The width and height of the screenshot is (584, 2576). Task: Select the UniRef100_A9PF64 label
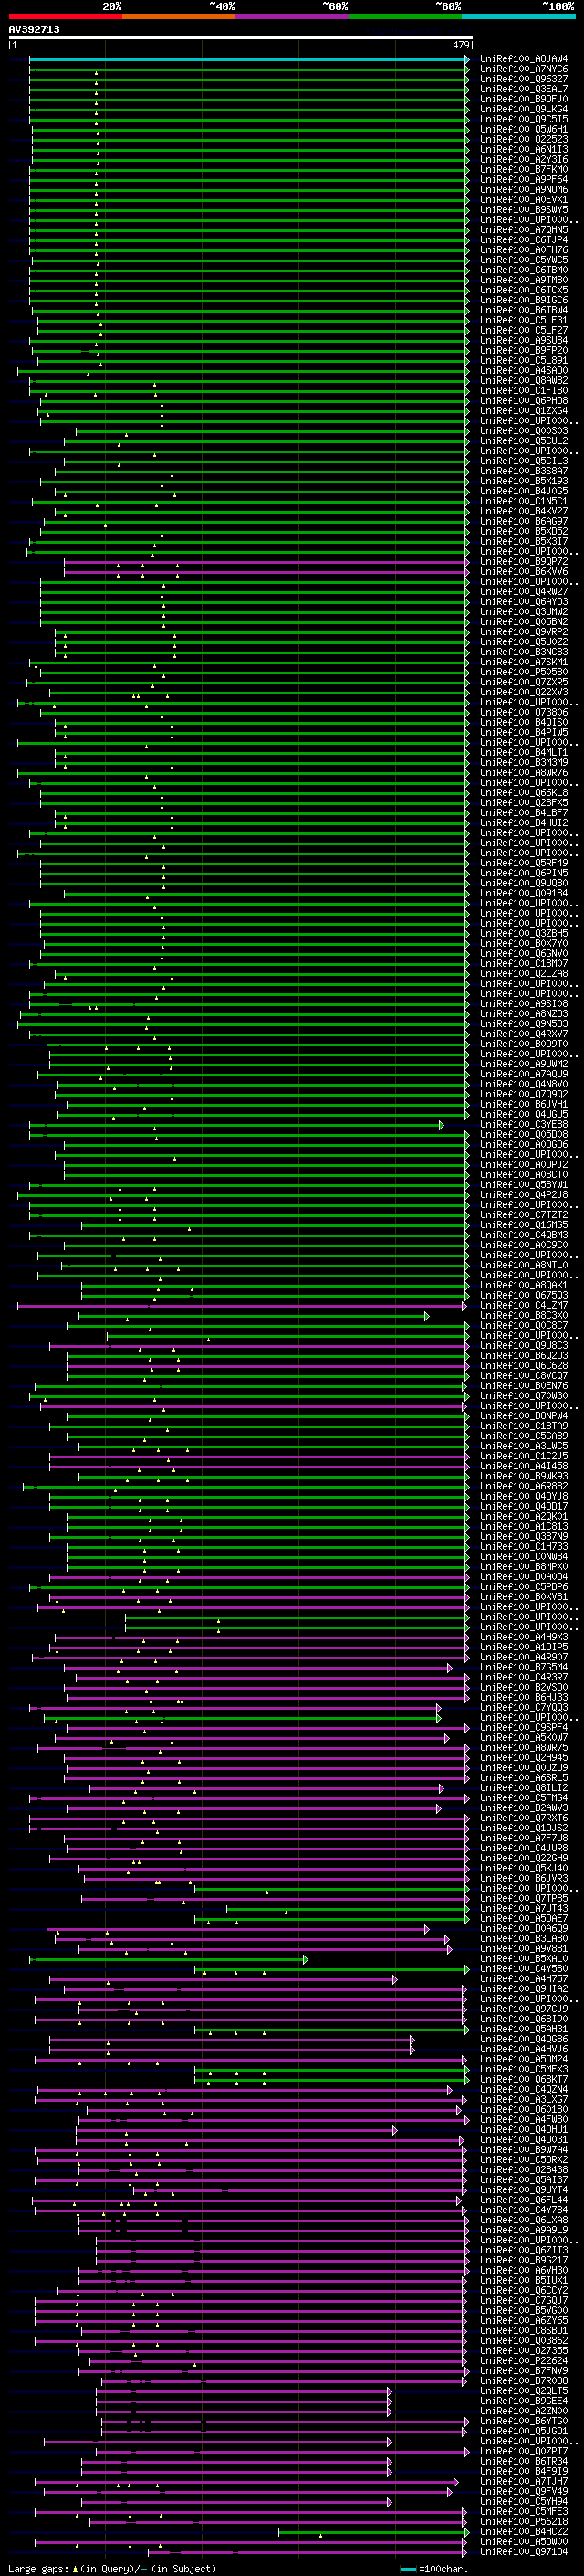(x=524, y=180)
